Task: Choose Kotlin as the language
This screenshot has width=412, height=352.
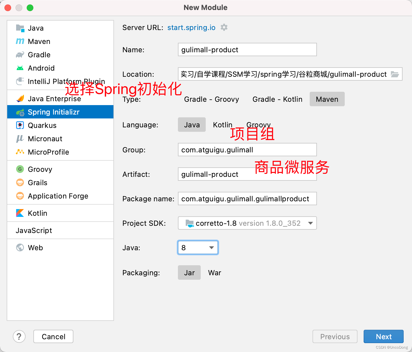Action: 223,125
